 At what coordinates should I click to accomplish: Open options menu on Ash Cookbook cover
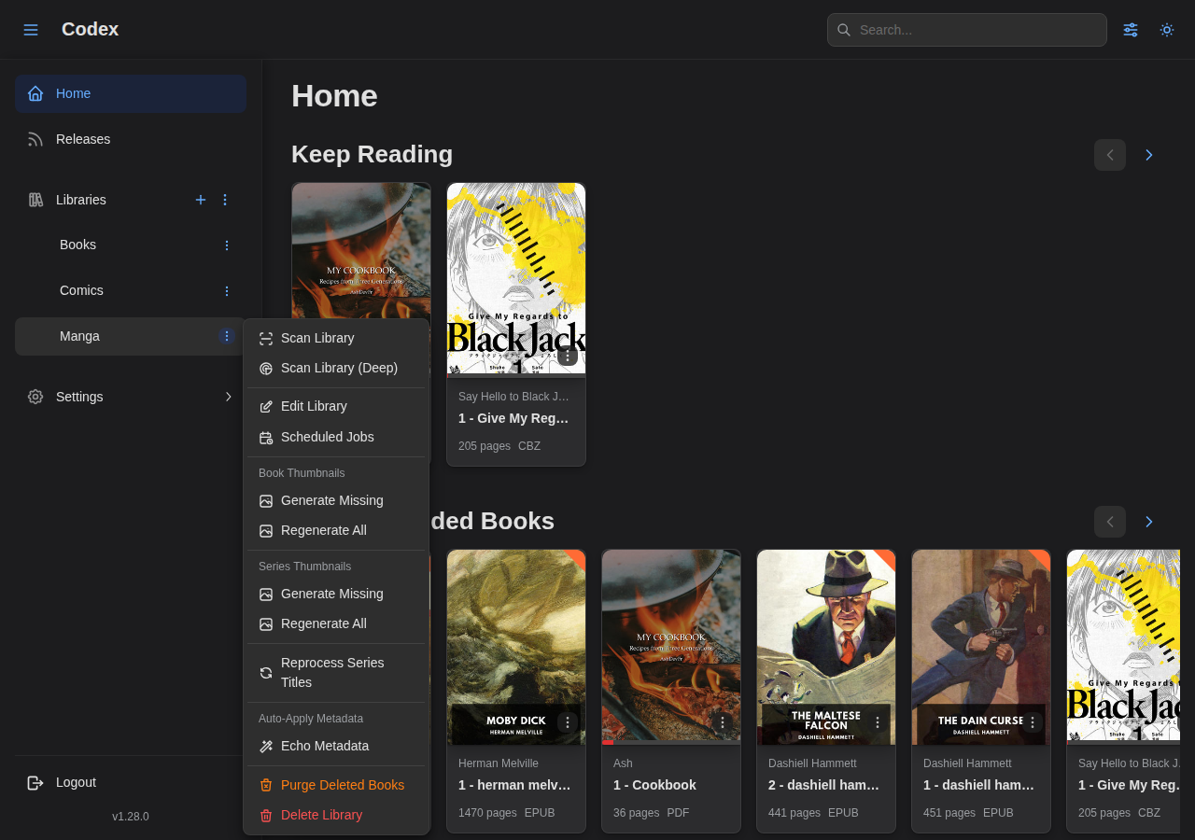[x=723, y=722]
